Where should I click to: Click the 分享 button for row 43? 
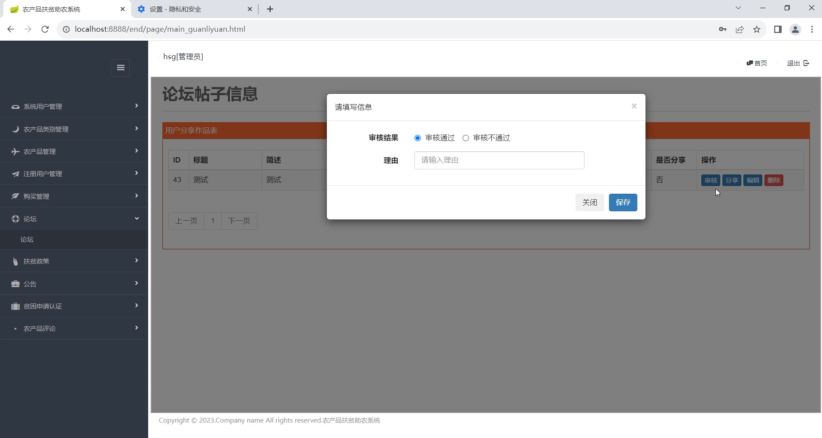point(732,180)
